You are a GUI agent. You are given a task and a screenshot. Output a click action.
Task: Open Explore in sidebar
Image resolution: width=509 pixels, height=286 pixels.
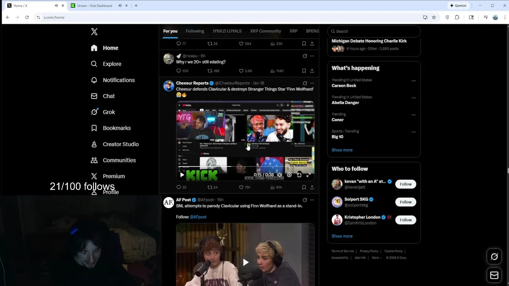pyautogui.click(x=106, y=64)
